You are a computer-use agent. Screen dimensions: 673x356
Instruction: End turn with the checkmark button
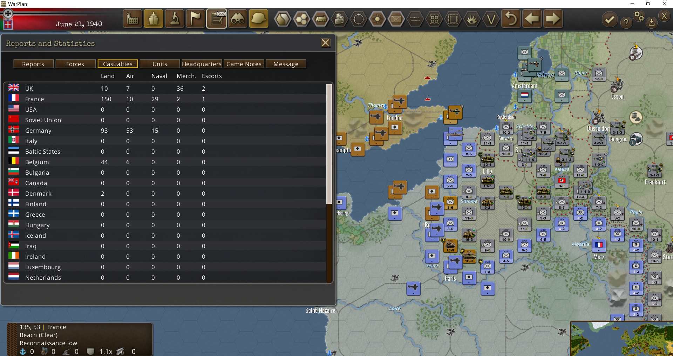click(x=610, y=19)
